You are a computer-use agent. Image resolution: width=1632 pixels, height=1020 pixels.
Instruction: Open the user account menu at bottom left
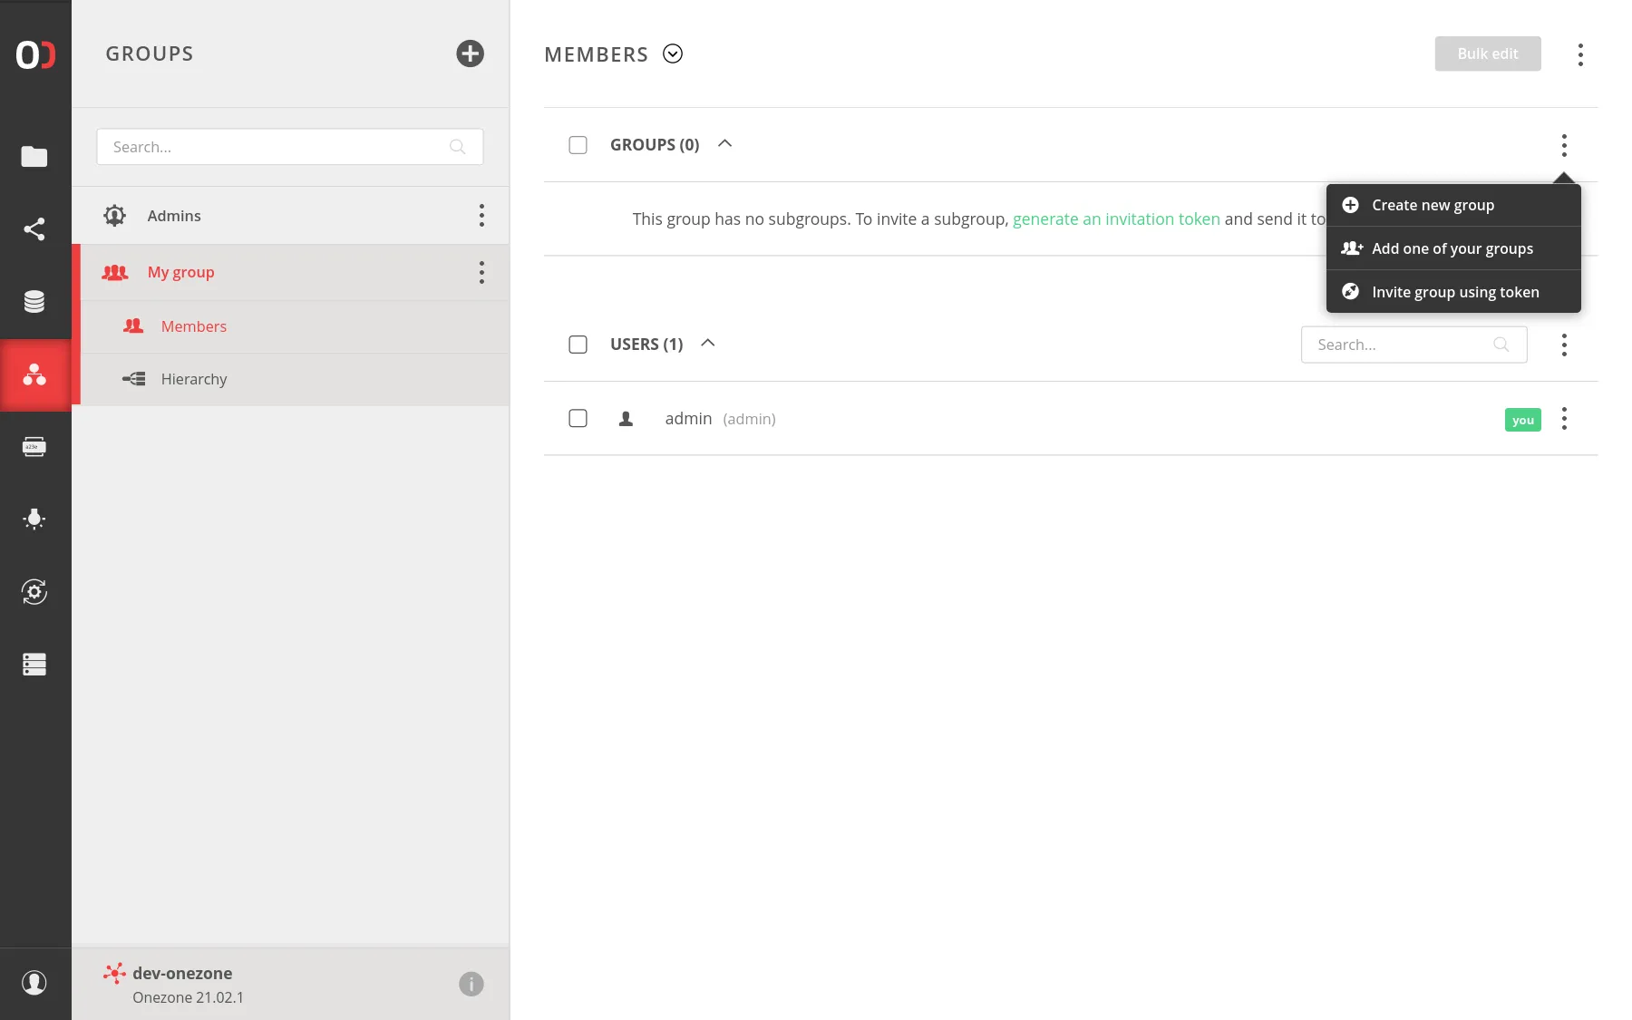point(34,983)
